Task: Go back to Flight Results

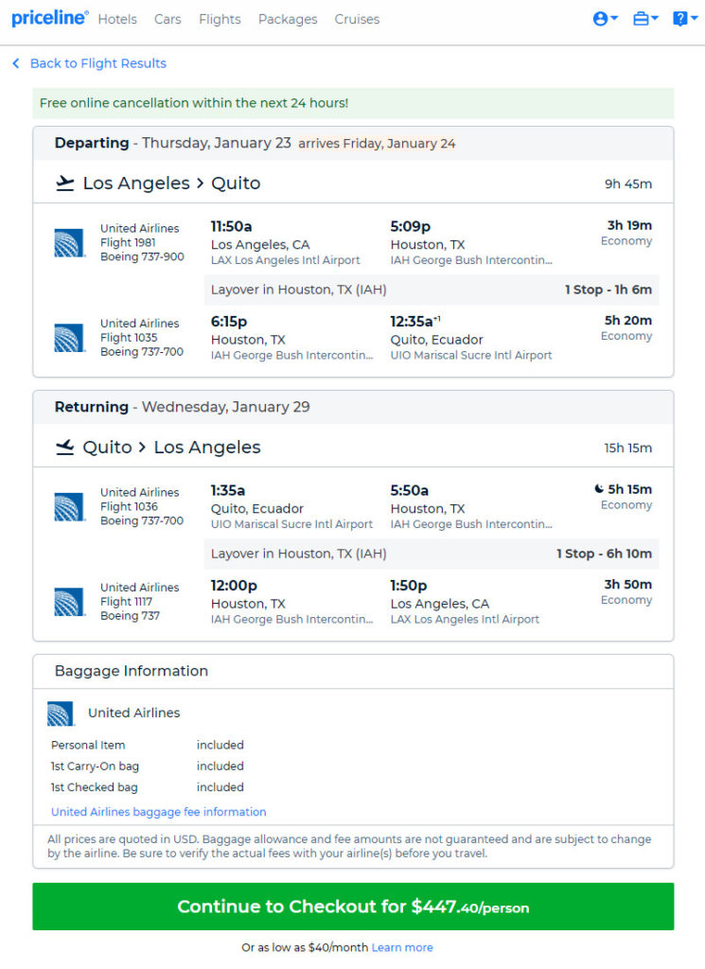Action: click(x=98, y=63)
